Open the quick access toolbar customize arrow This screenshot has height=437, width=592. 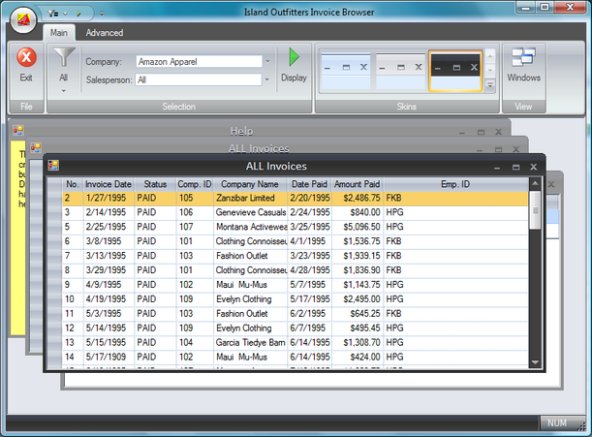[102, 14]
